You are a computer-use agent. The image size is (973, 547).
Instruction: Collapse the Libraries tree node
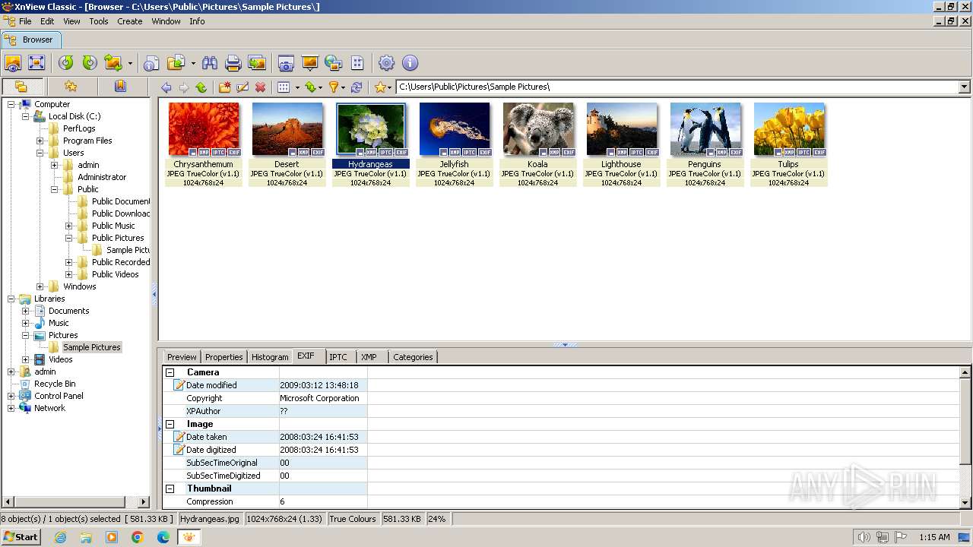[11, 299]
